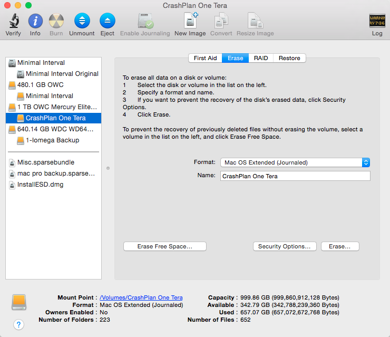Click the sidebar splitter handle dot
Image resolution: width=390 pixels, height=337 pixels.
(x=108, y=168)
